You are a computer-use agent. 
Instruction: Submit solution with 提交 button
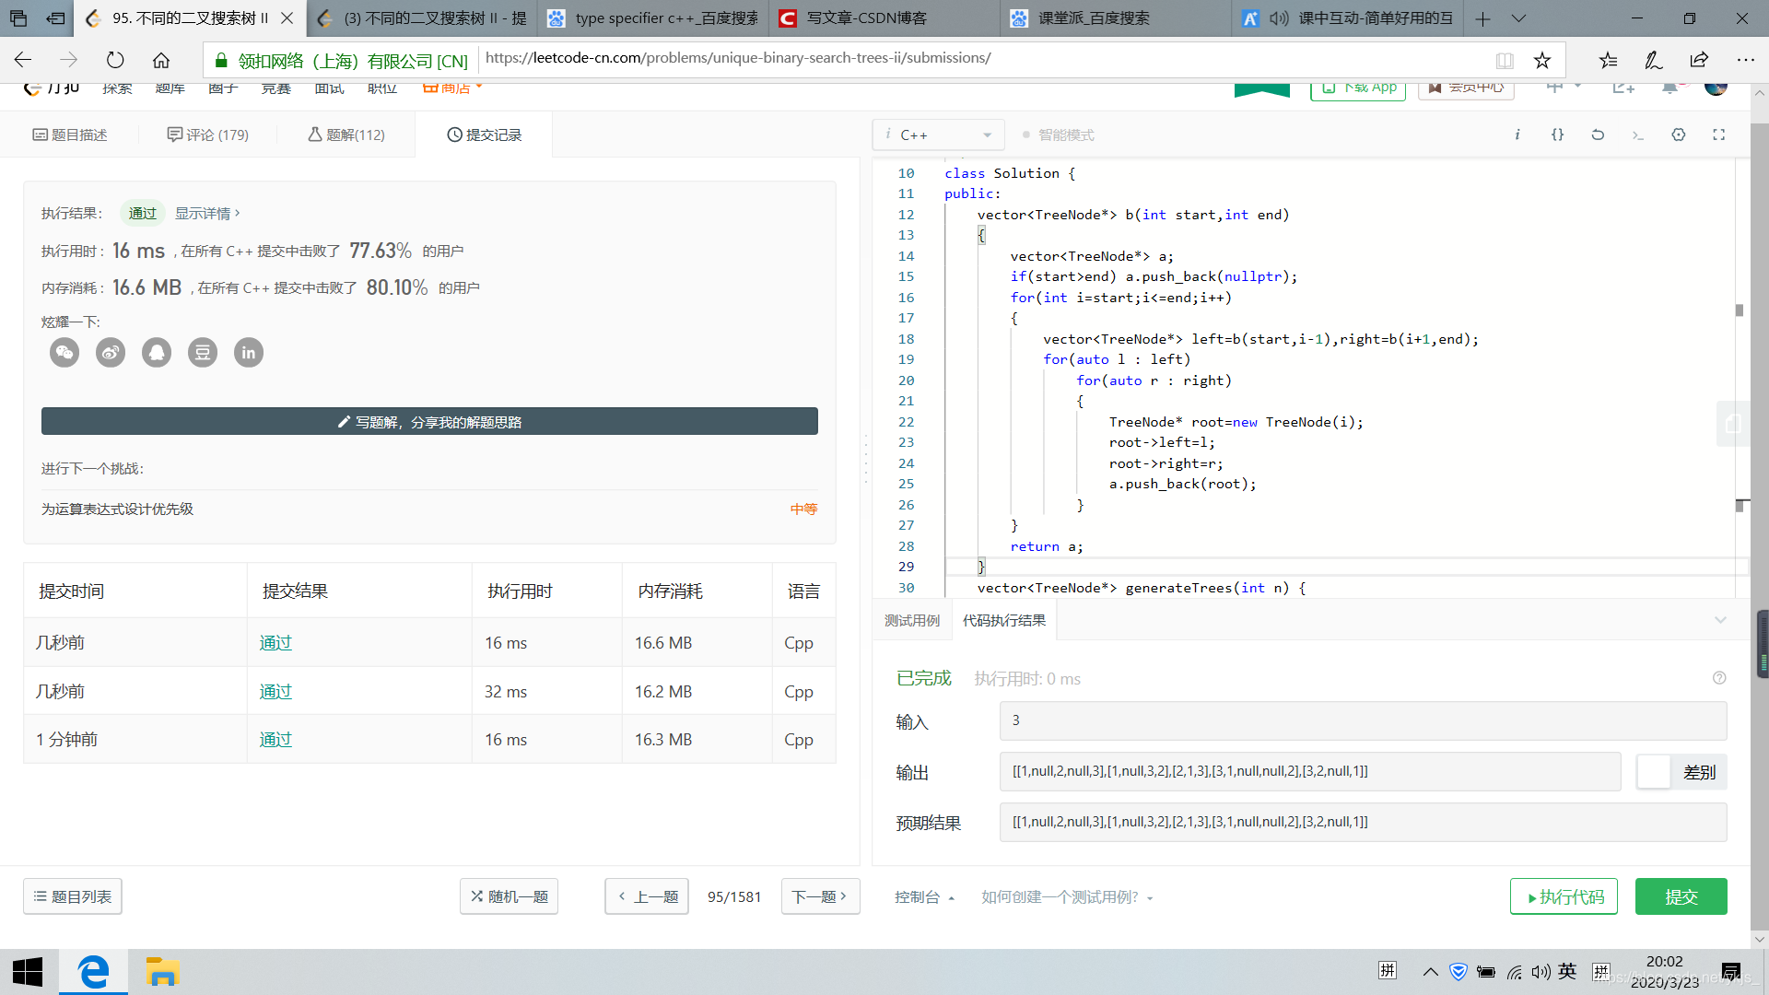(x=1681, y=896)
